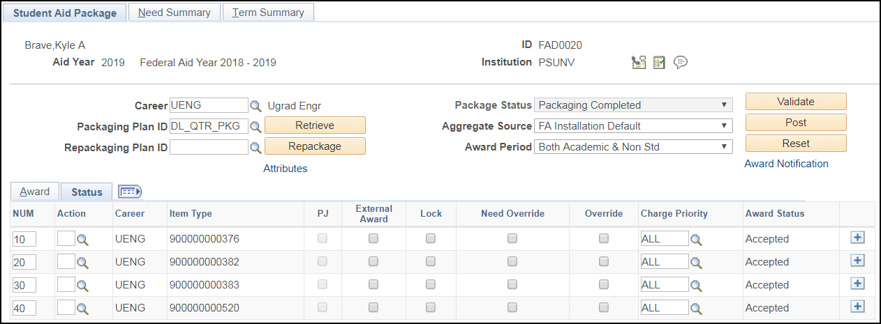
Task: Open Packaging Plan ID lookup magnifier
Action: coord(256,127)
